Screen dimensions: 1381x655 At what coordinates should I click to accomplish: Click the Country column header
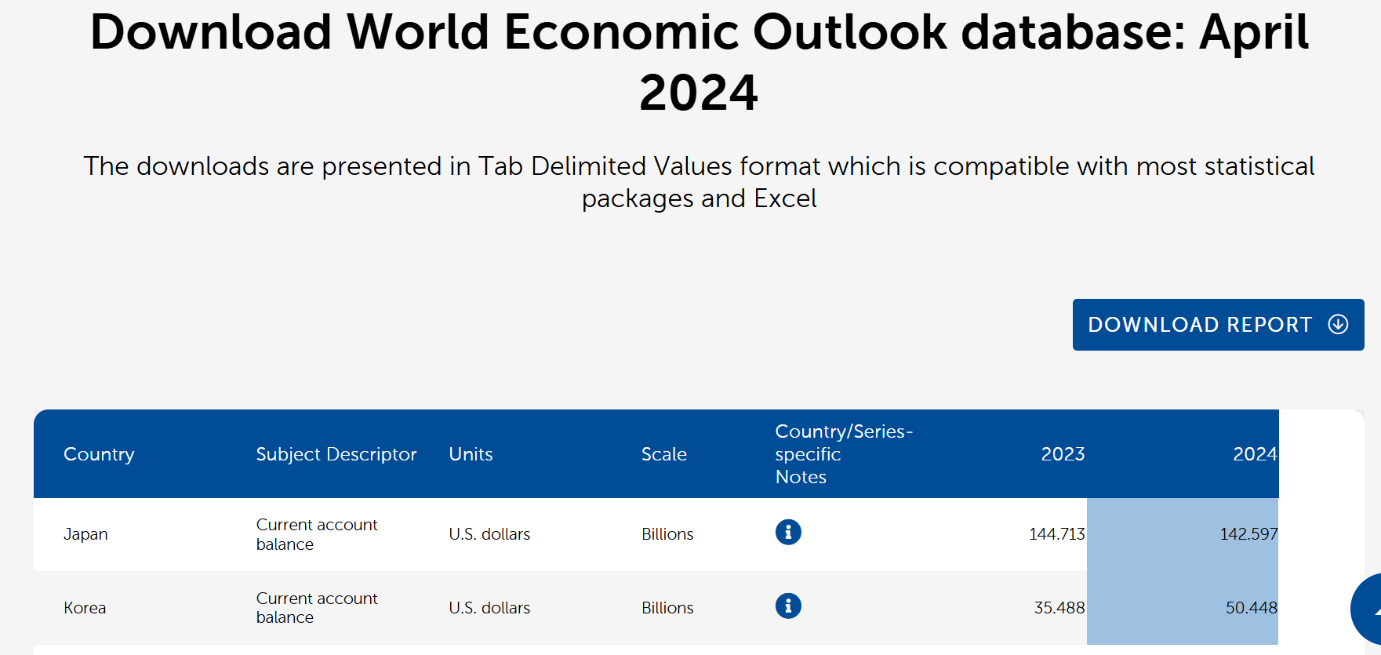[99, 454]
